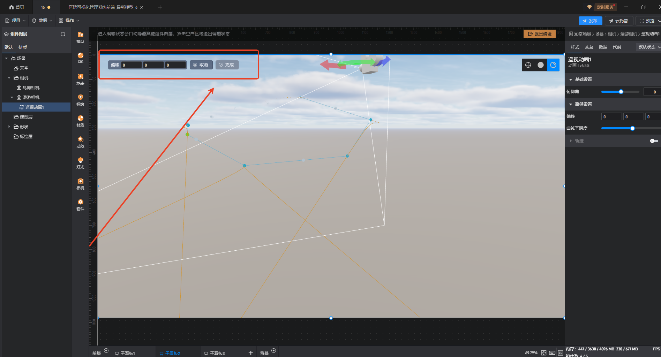Open the 地表 (terrain) component panel
This screenshot has width=661, height=357.
pos(80,79)
